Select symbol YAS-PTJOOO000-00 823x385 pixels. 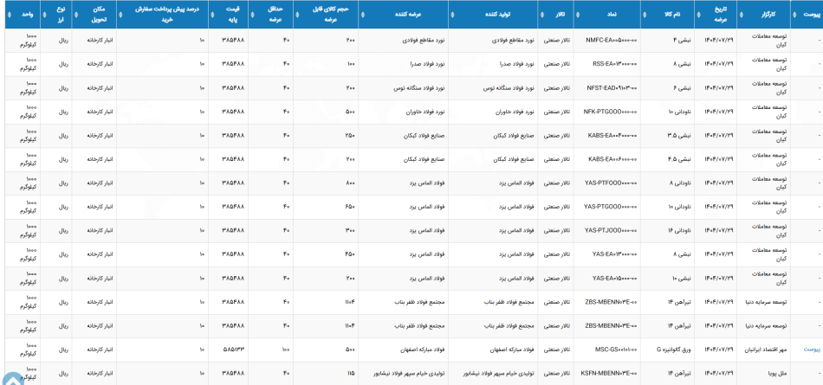tap(611, 231)
